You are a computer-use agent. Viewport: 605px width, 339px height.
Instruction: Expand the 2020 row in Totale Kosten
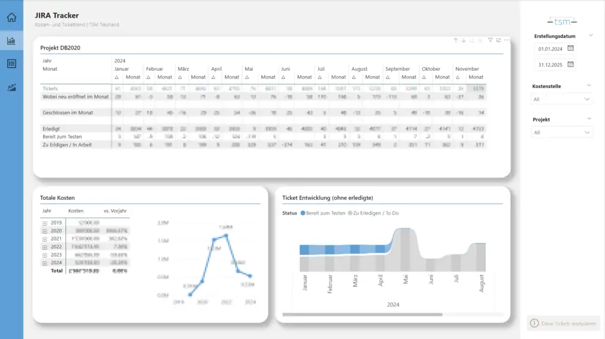45,231
